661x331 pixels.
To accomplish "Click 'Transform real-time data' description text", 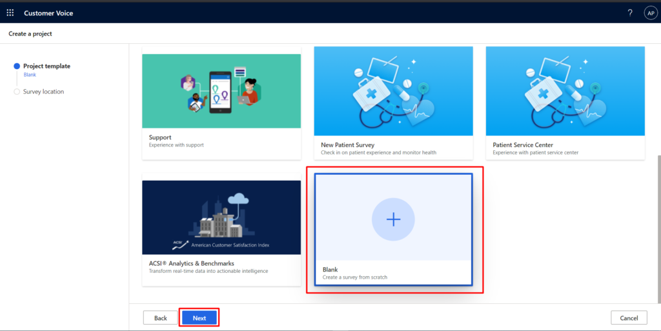I will [208, 271].
